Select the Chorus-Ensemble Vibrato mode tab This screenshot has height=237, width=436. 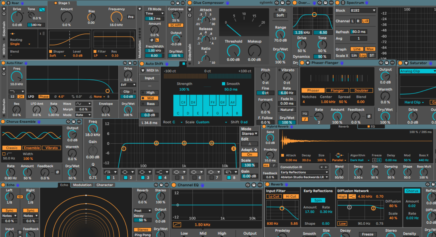coord(52,148)
